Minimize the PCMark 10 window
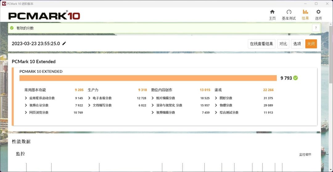 click(305, 4)
